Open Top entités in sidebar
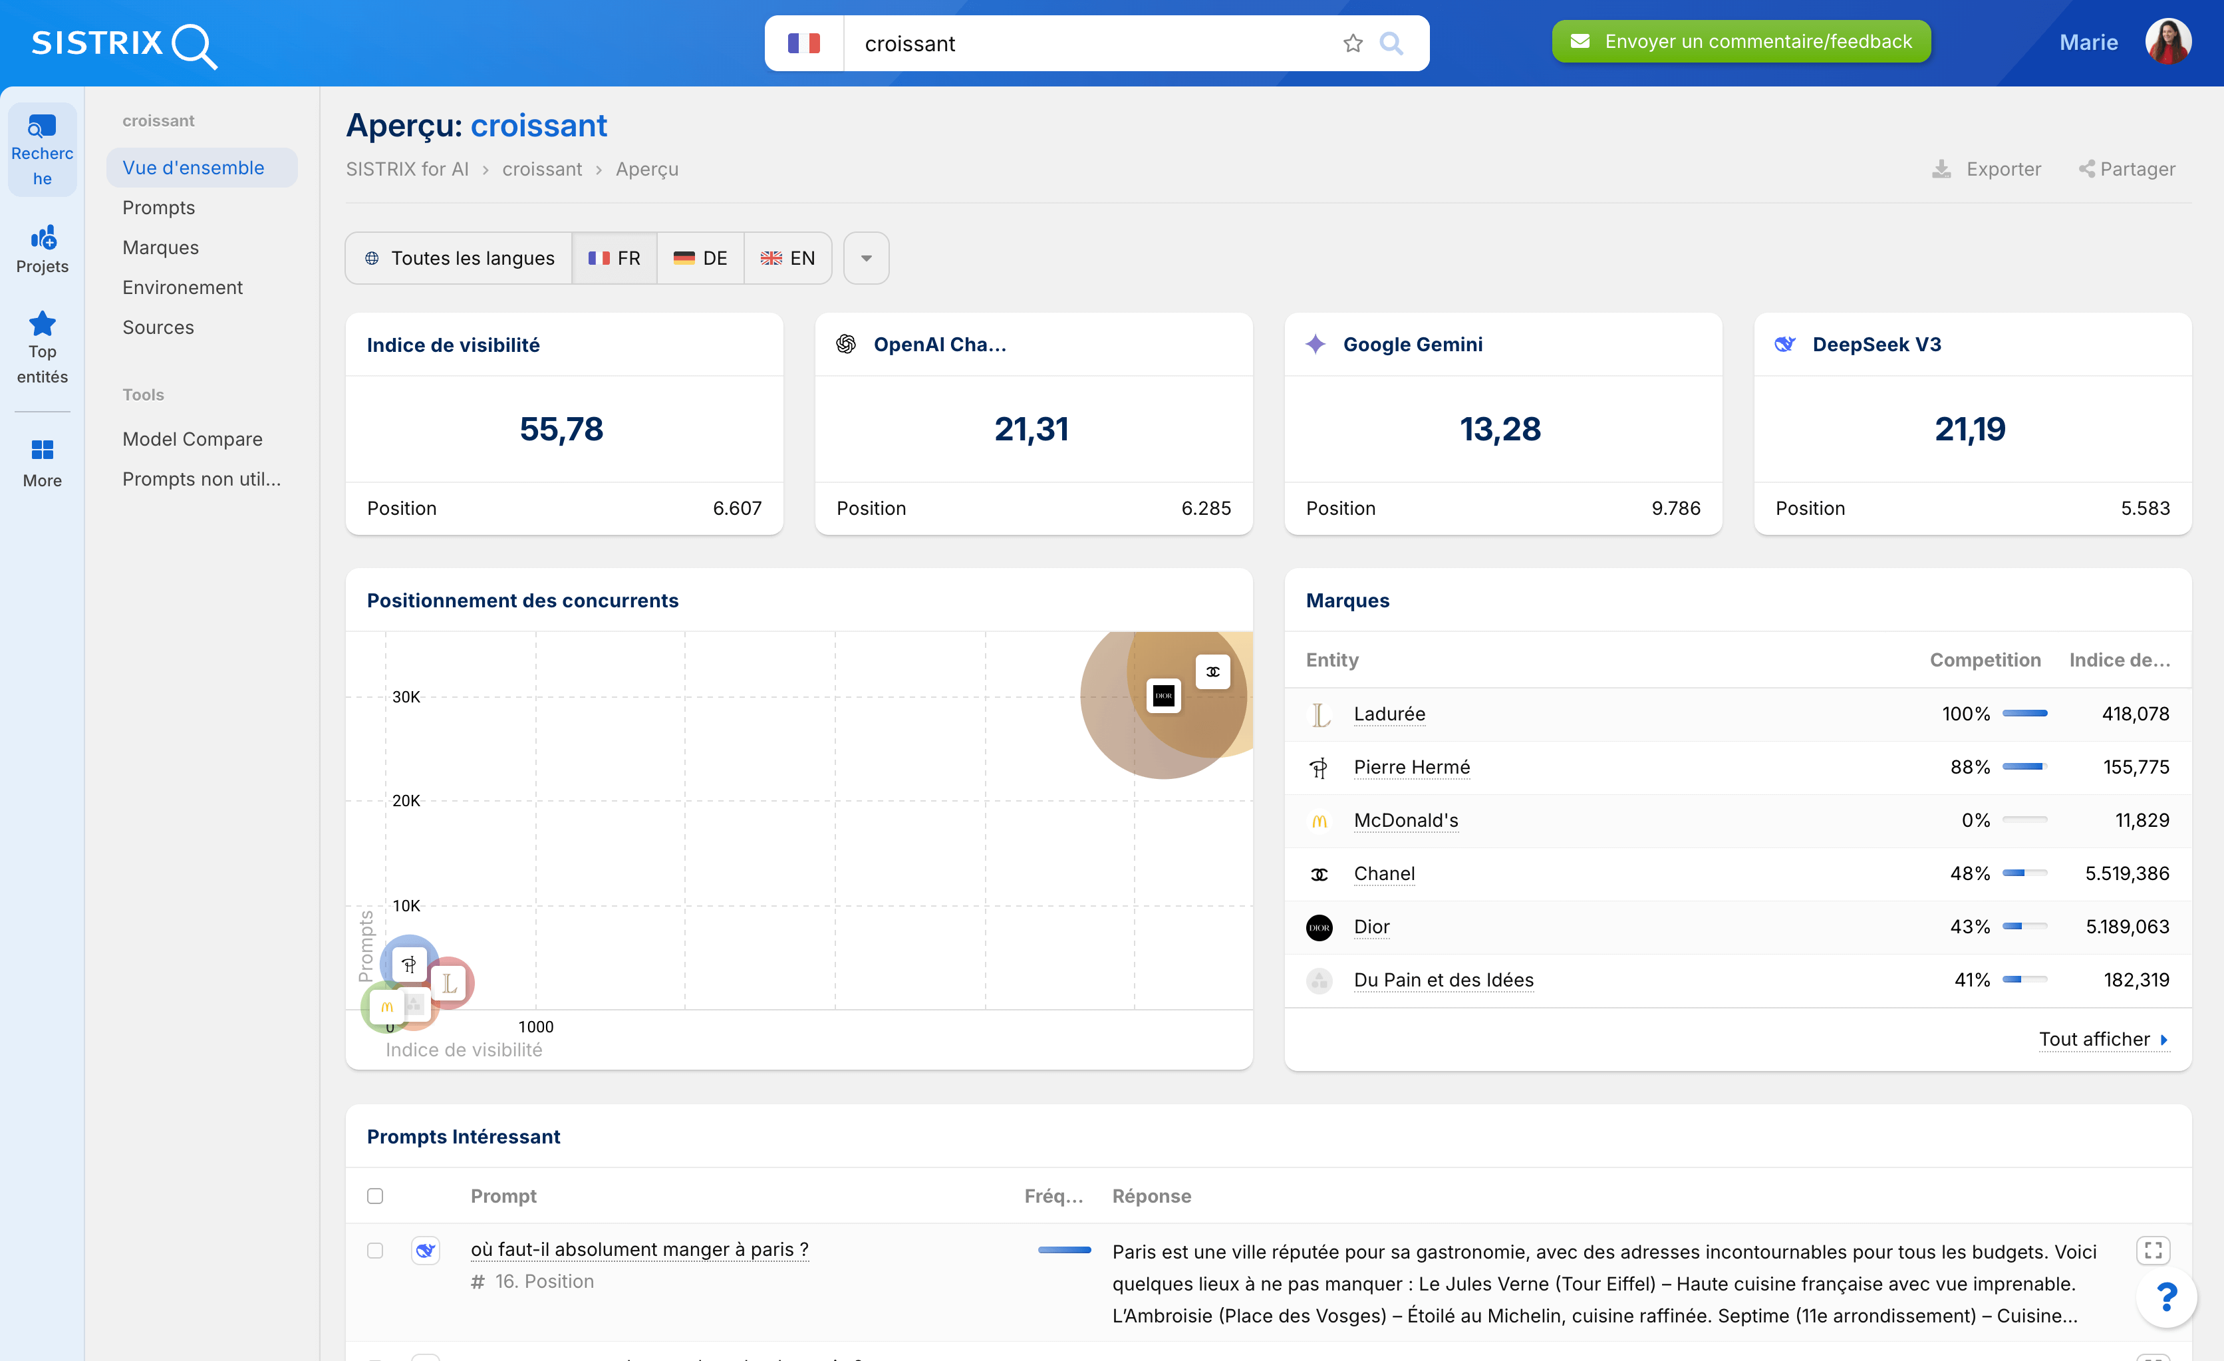 43,347
